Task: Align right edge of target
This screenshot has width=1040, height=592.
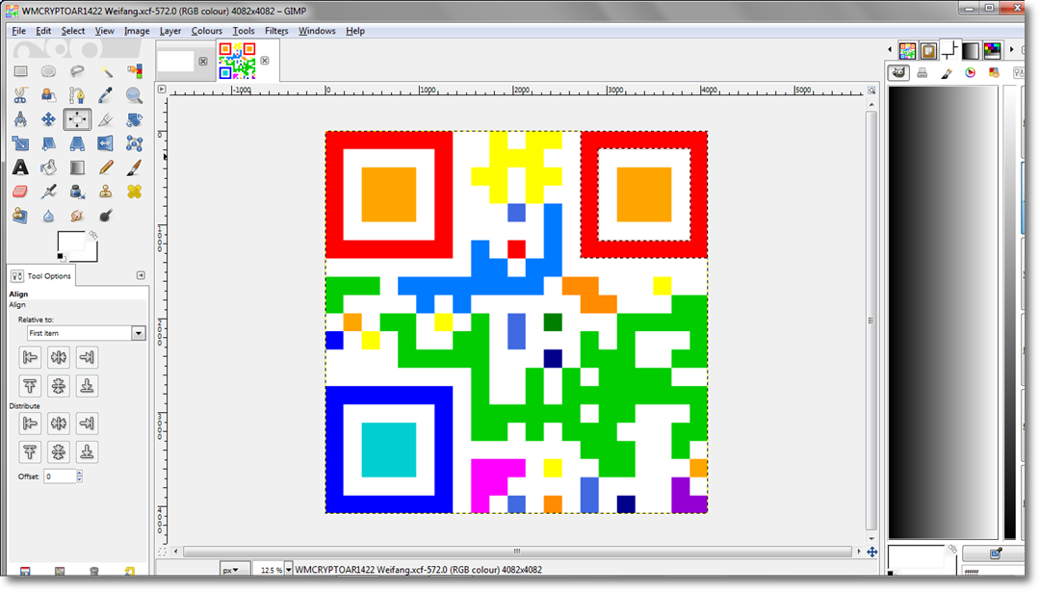Action: click(87, 357)
